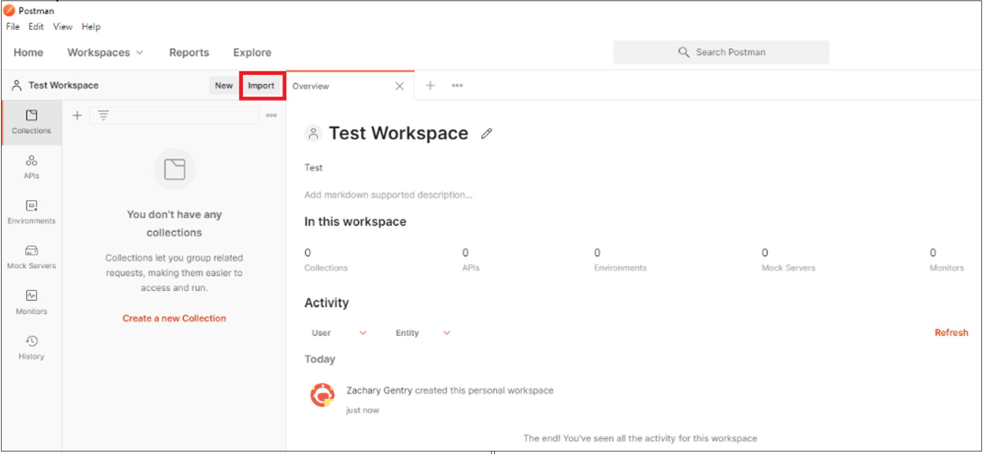Screen dimensions: 983x454
Task: Click the Monitors count in overview
Action: coord(946,260)
